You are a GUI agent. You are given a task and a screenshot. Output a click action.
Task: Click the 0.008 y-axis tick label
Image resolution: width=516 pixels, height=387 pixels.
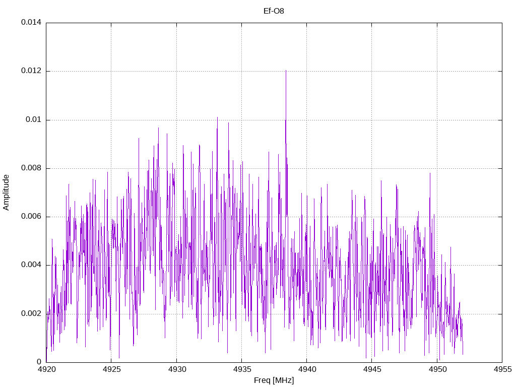click(x=31, y=168)
